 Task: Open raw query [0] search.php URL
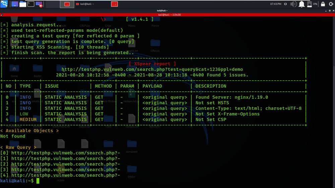(66, 153)
